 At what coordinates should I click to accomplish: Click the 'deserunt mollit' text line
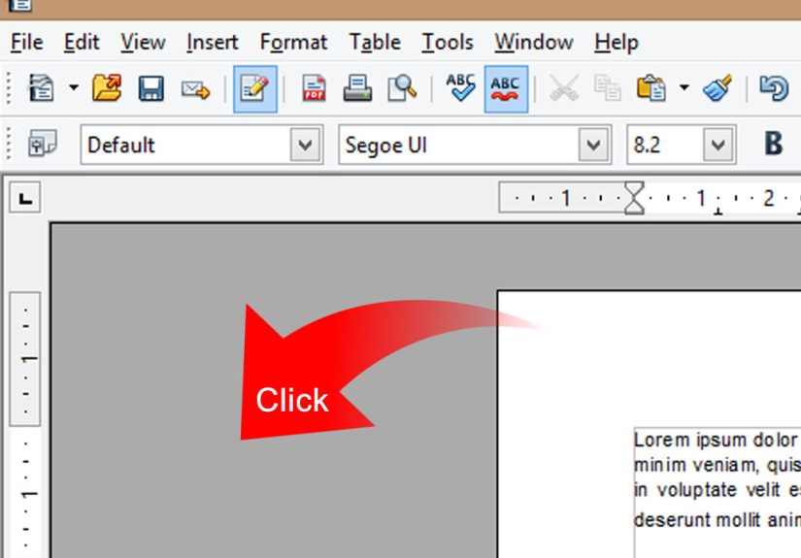tap(718, 520)
